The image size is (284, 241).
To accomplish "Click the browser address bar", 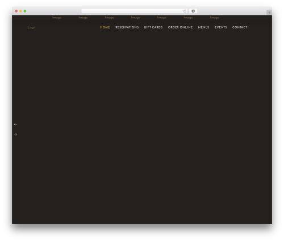I will click(132, 11).
